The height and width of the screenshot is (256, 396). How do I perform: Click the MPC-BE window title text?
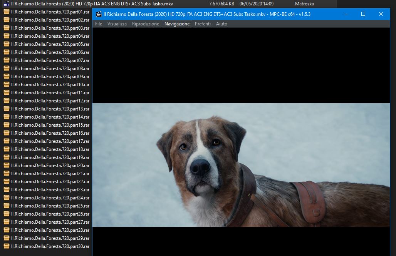[207, 14]
